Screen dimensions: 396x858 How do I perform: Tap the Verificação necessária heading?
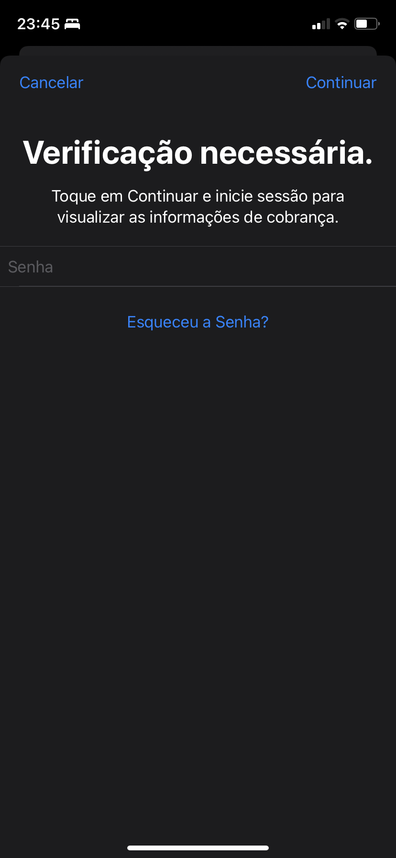198,153
